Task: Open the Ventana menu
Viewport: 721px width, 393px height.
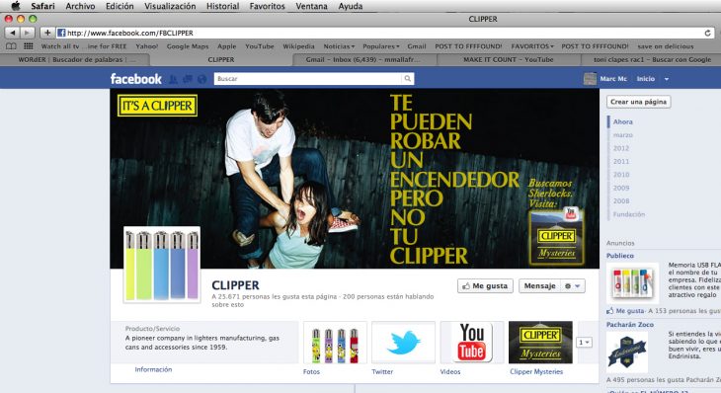Action: point(311,6)
